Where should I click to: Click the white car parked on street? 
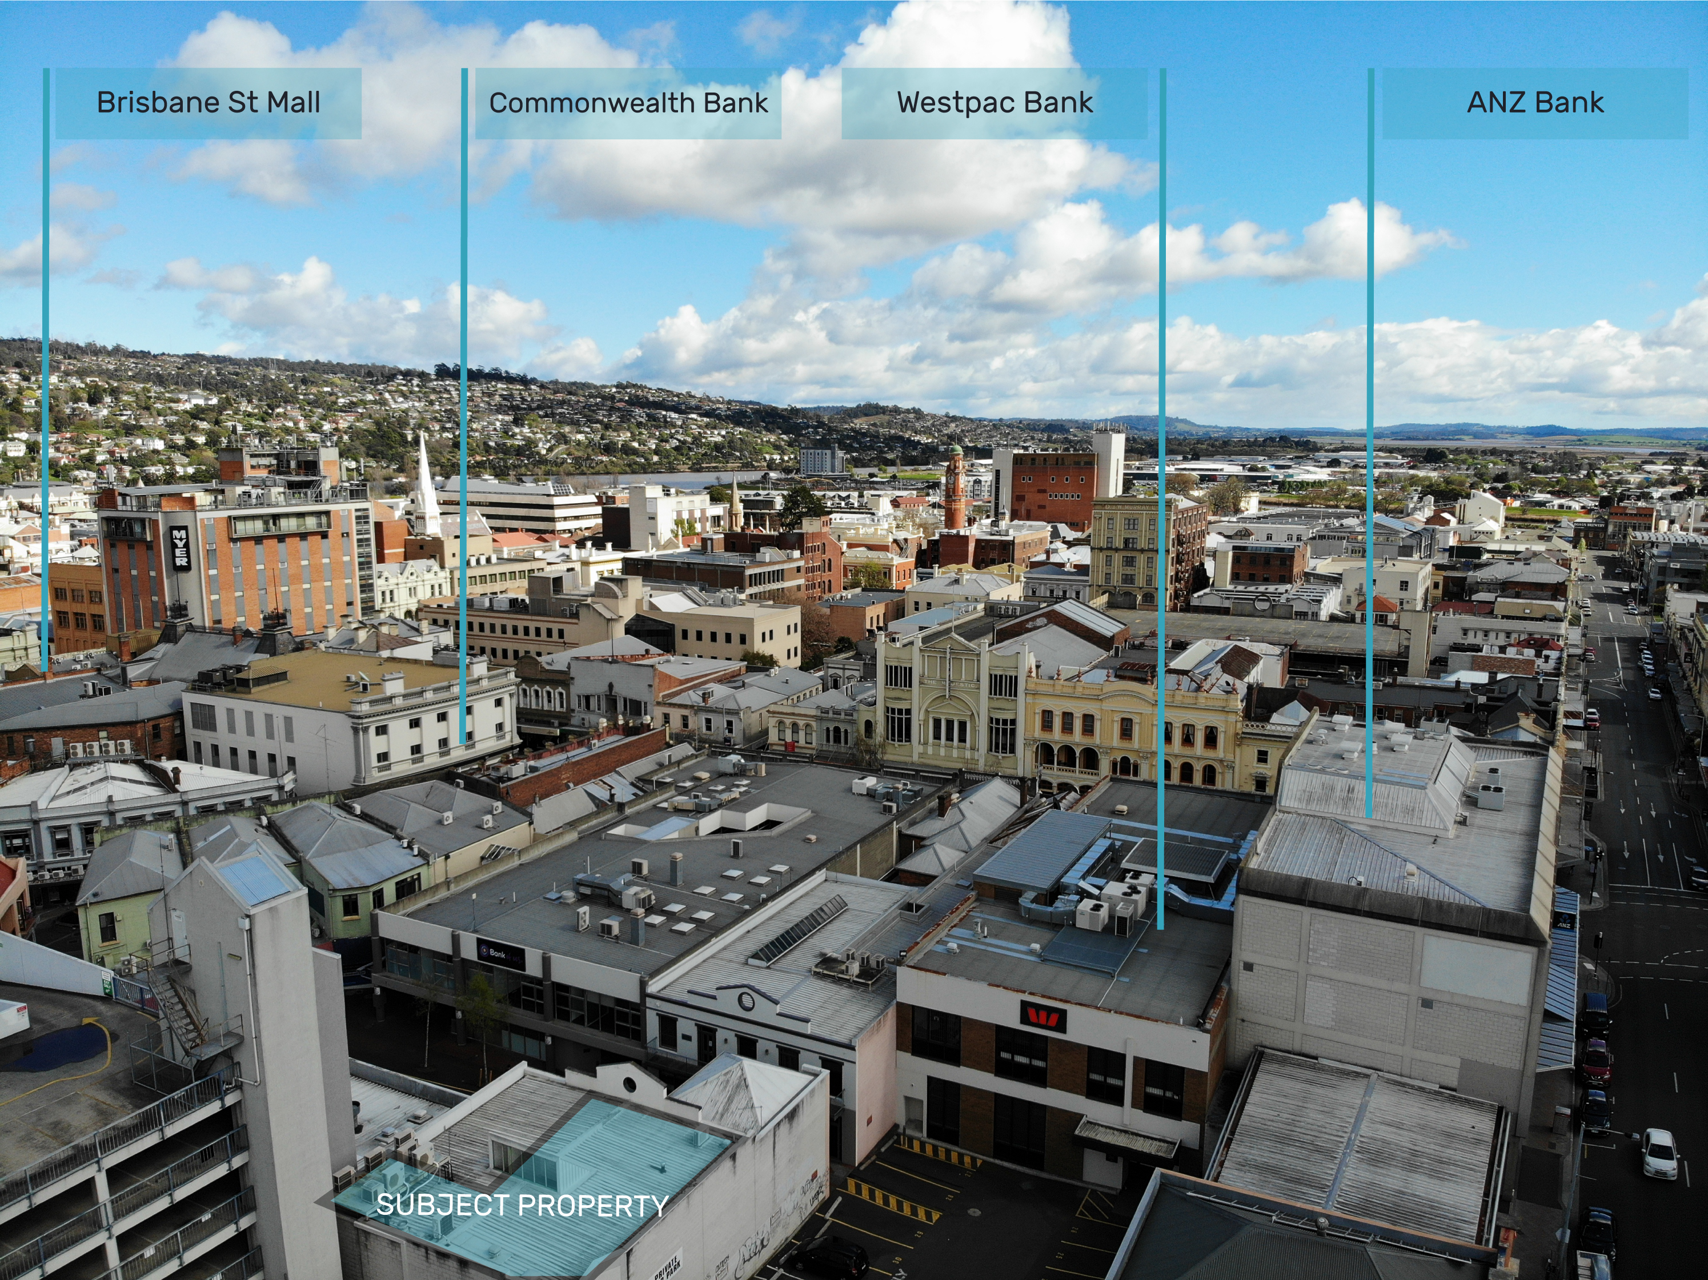point(1660,1154)
